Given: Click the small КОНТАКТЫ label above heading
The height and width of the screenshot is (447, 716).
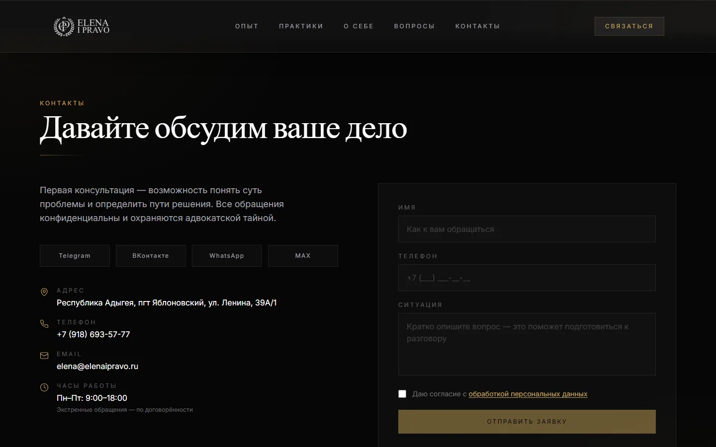Looking at the screenshot, I should tap(62, 103).
